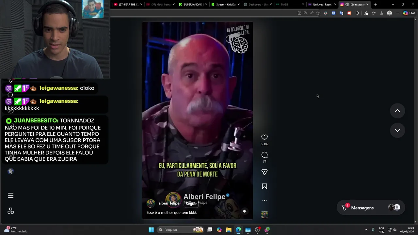418x235 pixels.
Task: Open OBS Studio from the taskbar
Action: tap(258, 230)
